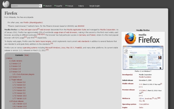
Task: Jump to 1.3 Version 3.0 section
Action: 15,66
